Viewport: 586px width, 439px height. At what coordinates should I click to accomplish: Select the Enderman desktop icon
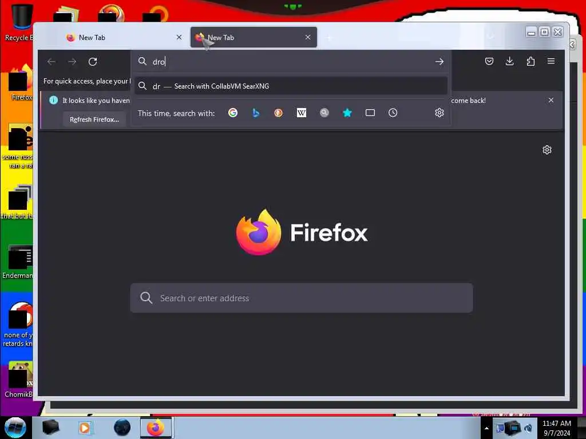click(x=19, y=262)
